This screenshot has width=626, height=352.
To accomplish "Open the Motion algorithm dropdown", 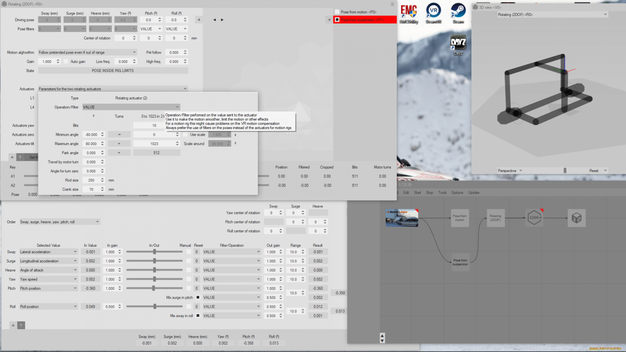I will [87, 52].
